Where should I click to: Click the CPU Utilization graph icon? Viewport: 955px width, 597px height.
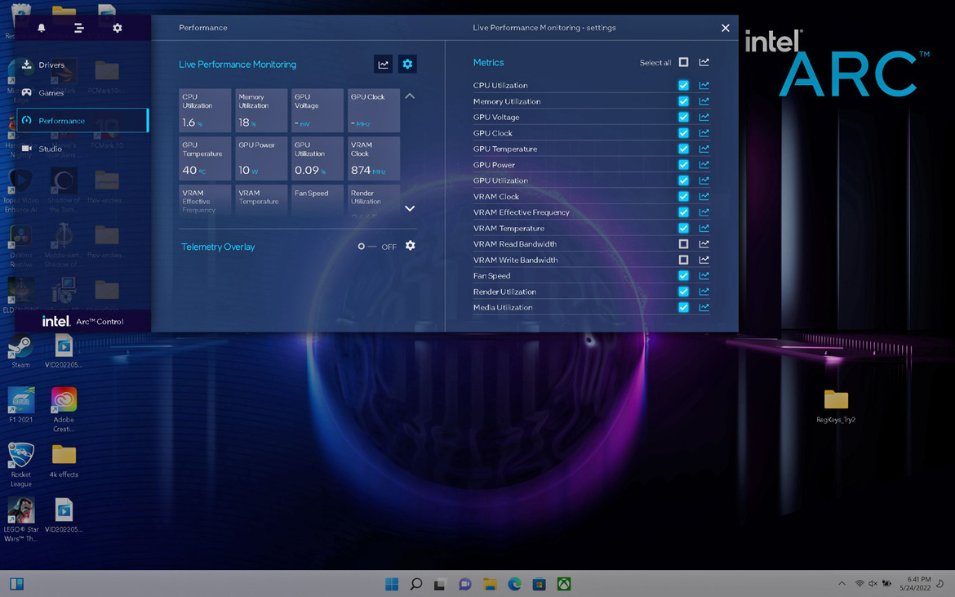(704, 85)
